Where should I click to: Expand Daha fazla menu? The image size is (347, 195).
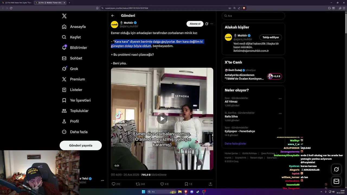tap(75, 132)
